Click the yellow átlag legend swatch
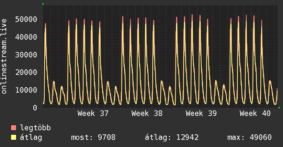The width and height of the screenshot is (283, 147). tap(13, 137)
